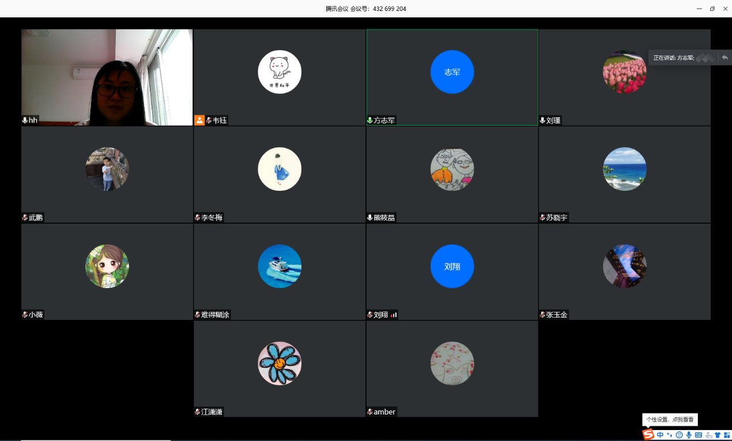
Task: Open the Sogou soft keyboard icon
Action: 699,435
